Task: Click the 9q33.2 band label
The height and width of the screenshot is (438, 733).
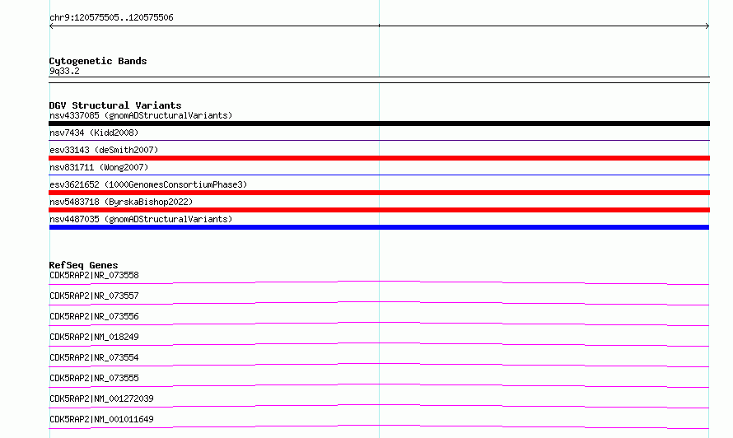Action: pos(64,71)
